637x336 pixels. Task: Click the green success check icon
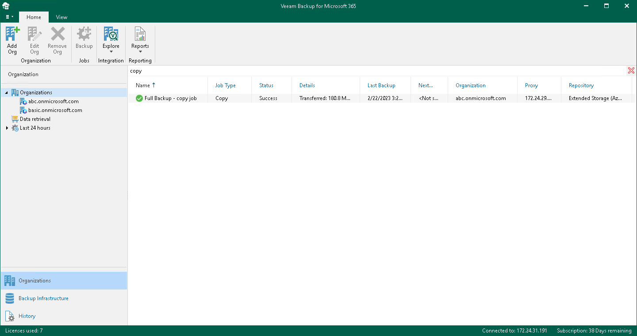tap(139, 98)
